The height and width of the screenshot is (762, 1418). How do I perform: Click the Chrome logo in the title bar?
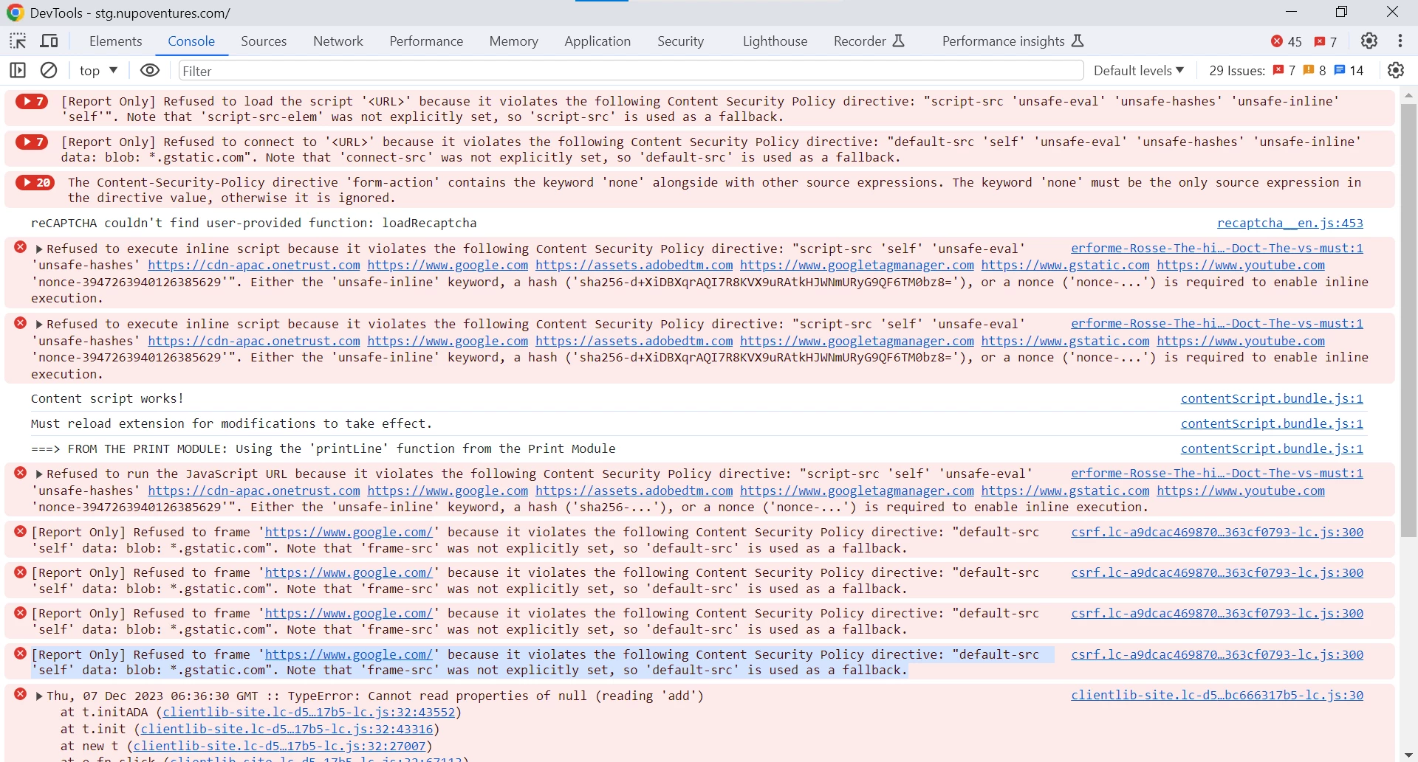coord(15,12)
